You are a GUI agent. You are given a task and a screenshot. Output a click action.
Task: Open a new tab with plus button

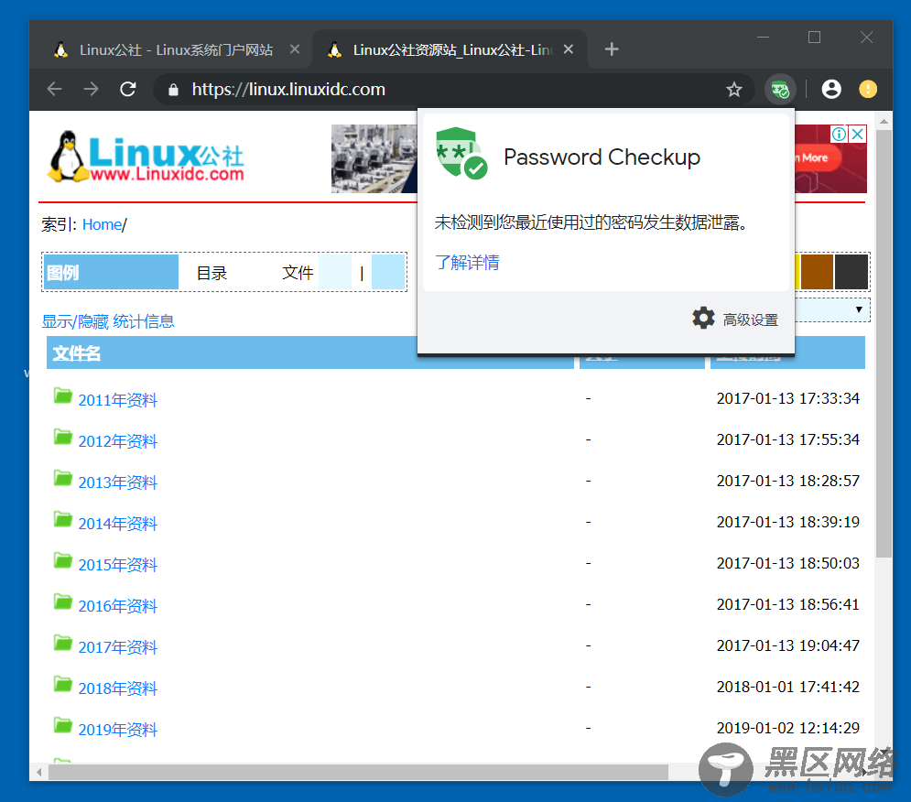click(612, 49)
